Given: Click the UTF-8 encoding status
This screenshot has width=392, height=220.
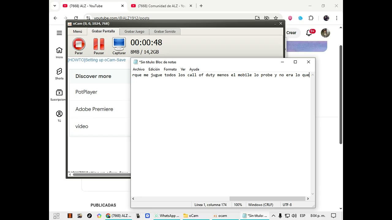Looking at the screenshot, I should (287, 205).
